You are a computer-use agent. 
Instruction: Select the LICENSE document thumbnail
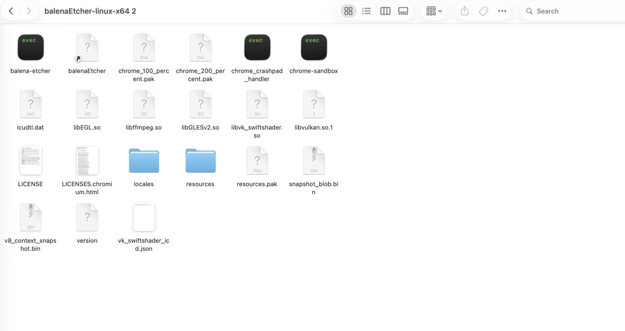[x=30, y=161]
